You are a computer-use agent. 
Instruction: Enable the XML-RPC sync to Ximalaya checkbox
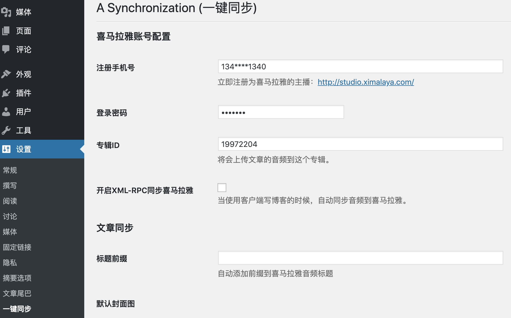coord(222,188)
